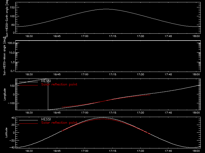This screenshot has height=153, width=205.
Task: Click the 100 tick on Earth angle axis
Action: pyautogui.click(x=12, y=16)
